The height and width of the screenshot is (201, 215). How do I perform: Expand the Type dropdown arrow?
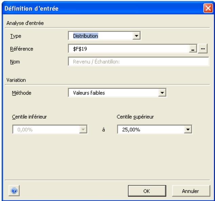(x=136, y=35)
